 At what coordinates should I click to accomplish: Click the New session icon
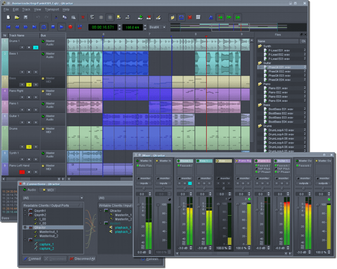point(9,17)
